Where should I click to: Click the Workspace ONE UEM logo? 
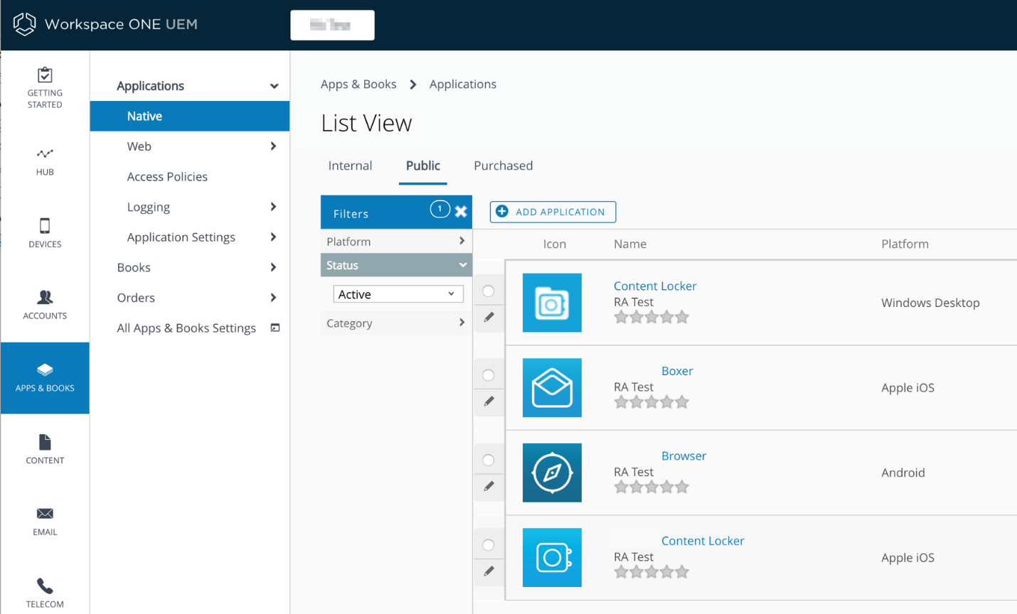pos(104,24)
